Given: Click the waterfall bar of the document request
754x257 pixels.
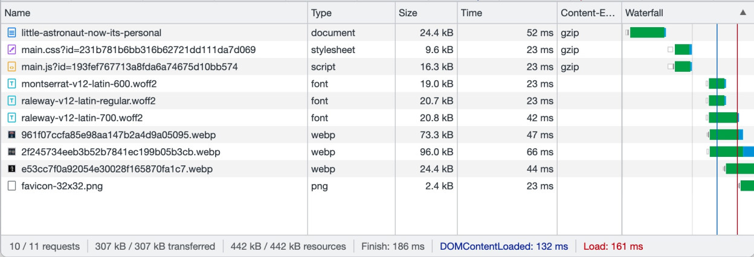Looking at the screenshot, I should pyautogui.click(x=646, y=33).
